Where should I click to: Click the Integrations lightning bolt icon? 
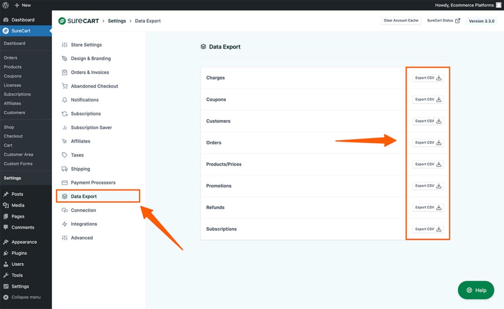[x=64, y=224]
